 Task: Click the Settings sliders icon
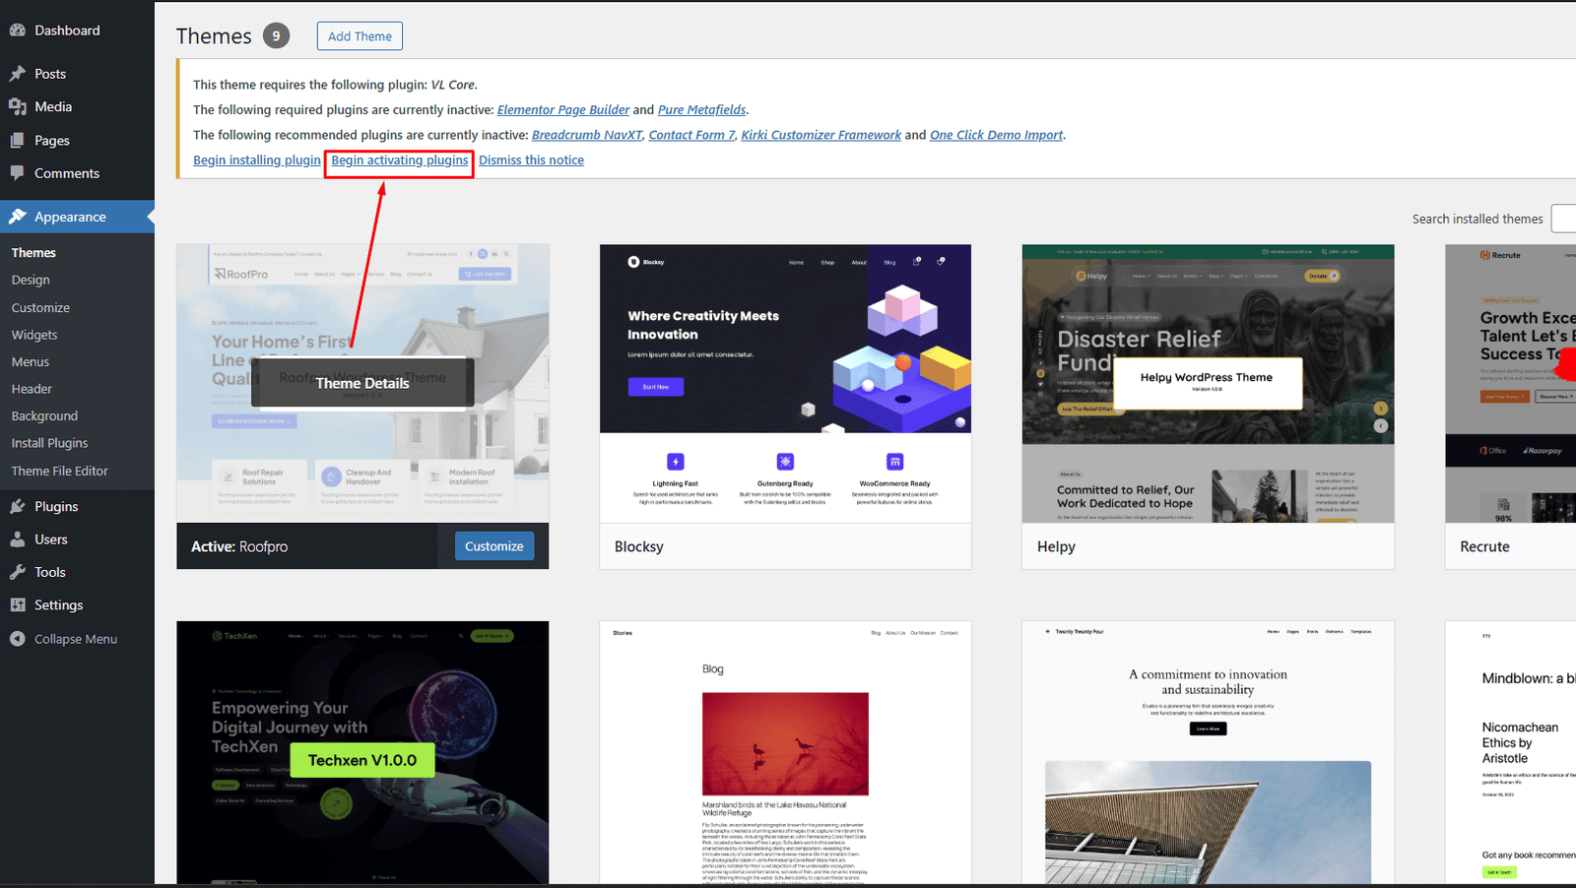coord(17,605)
